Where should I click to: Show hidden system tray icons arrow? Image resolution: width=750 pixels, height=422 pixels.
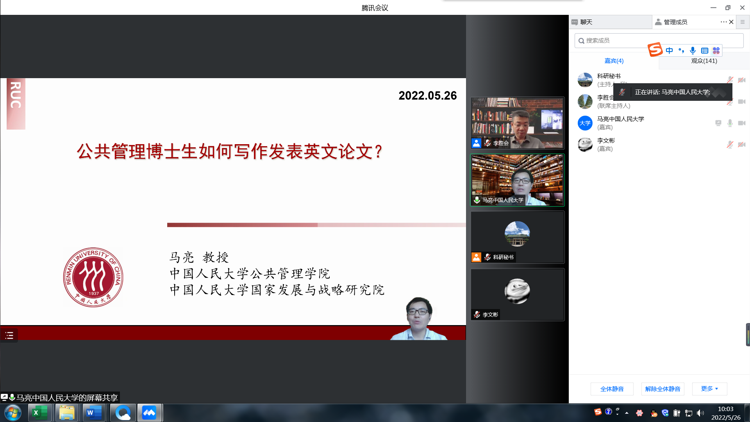coord(627,413)
